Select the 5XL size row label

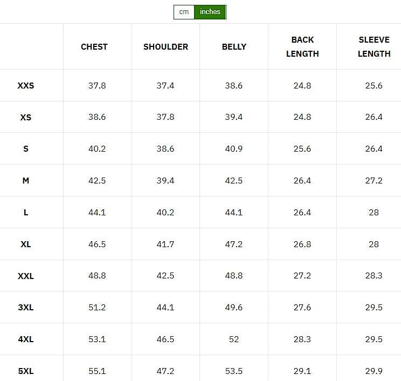tap(26, 371)
